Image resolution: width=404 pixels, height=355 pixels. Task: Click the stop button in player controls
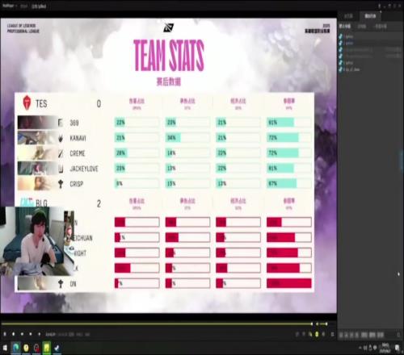click(x=13, y=334)
